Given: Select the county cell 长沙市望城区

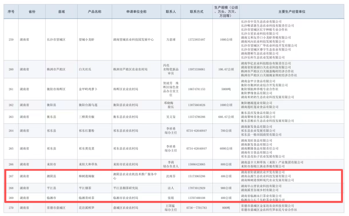Looking at the screenshot, I should tap(56, 40).
